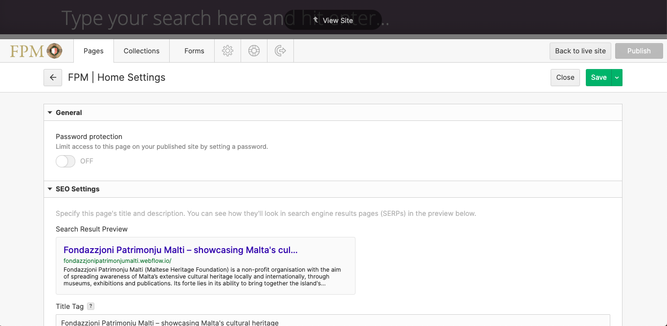Open the help lifebuoy icon
Viewport: 667px width, 326px height.
[254, 51]
